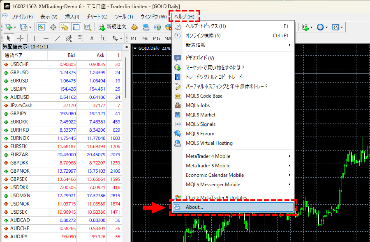Click the chart profiles toolbar icon

tap(23, 27)
